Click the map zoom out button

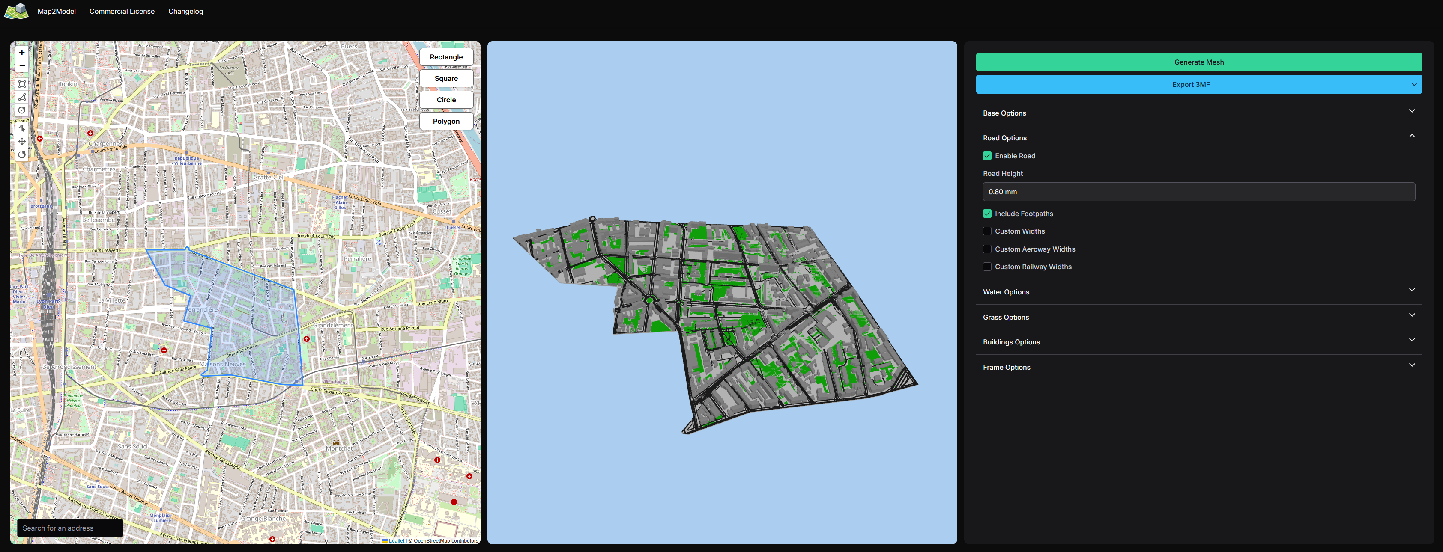22,65
